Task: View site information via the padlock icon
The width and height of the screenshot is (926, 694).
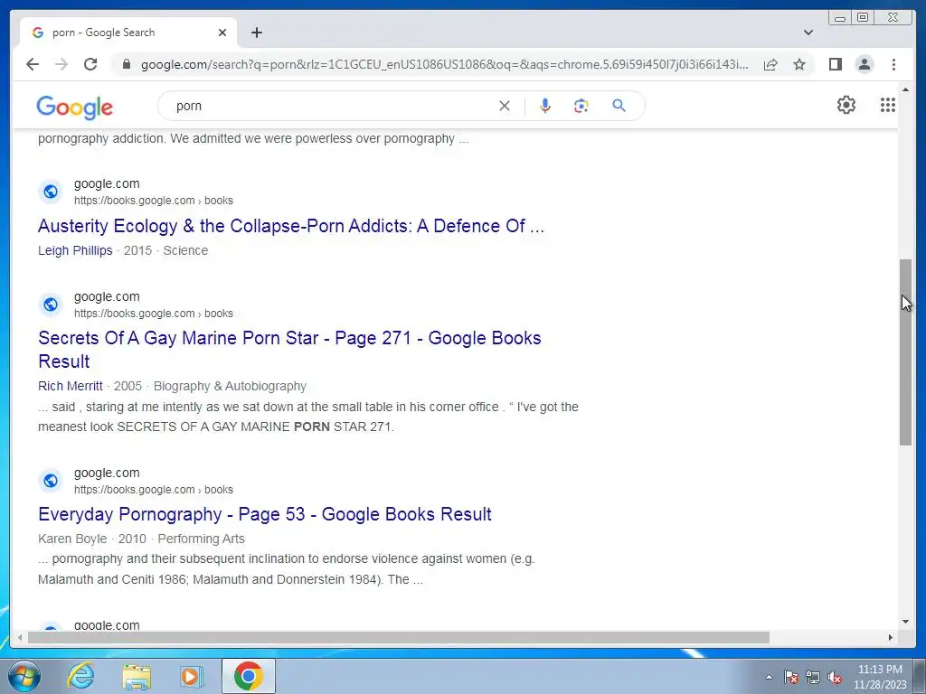Action: pyautogui.click(x=126, y=64)
